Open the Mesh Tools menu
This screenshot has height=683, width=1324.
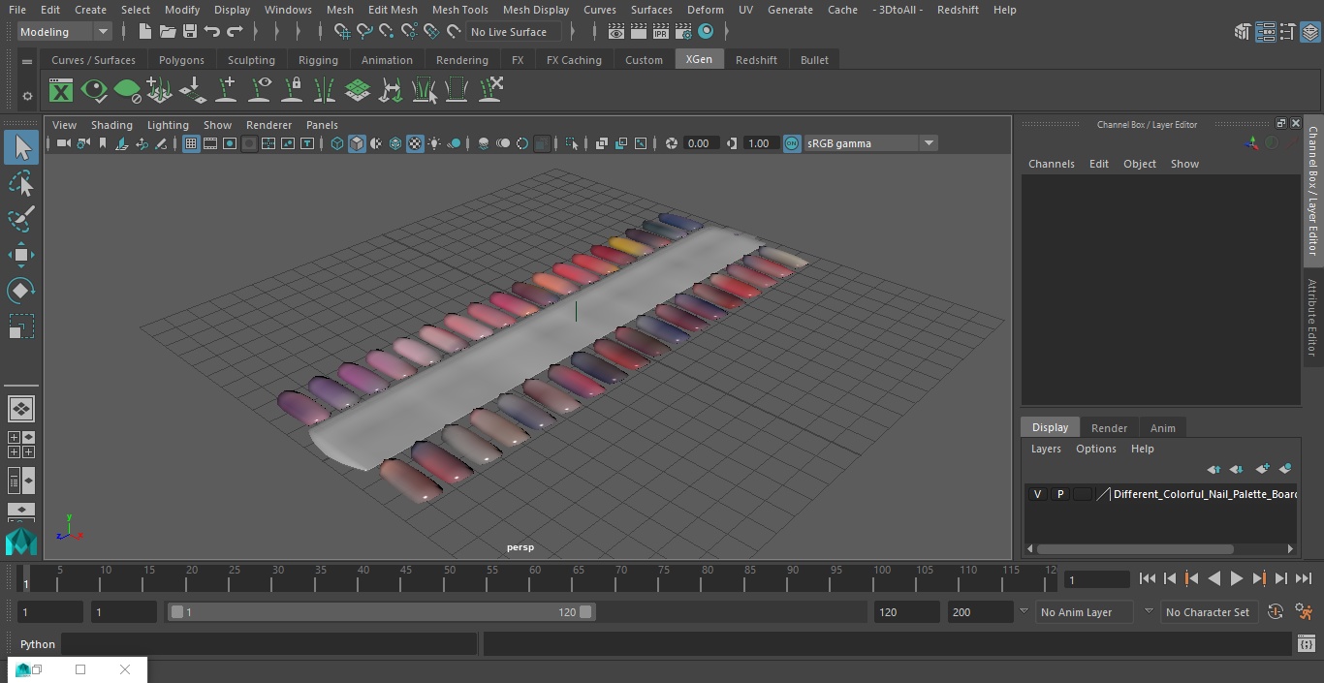point(459,10)
